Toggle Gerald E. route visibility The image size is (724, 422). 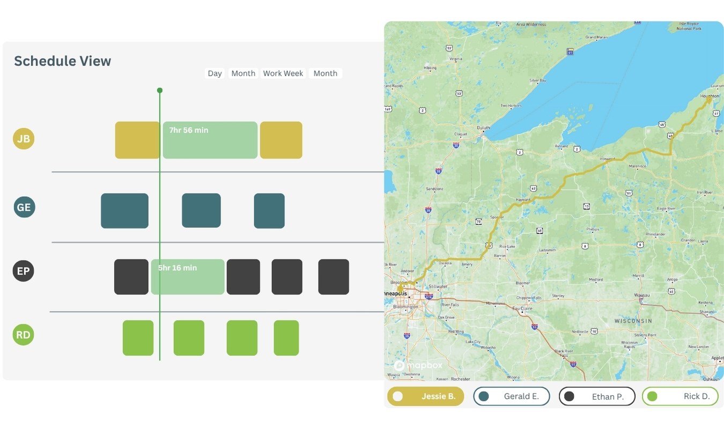(512, 397)
